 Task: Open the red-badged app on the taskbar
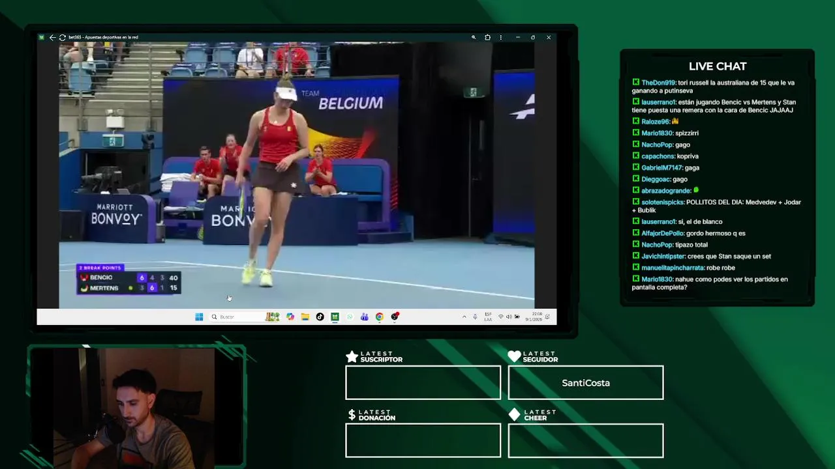[395, 317]
